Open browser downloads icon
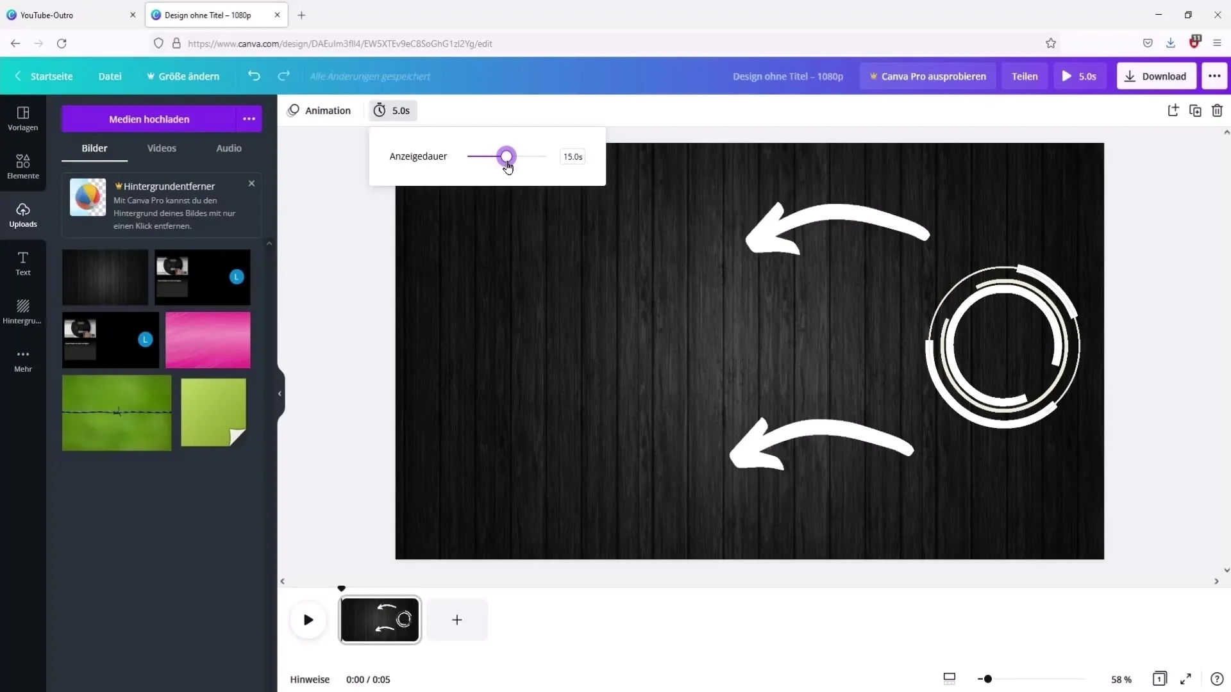This screenshot has height=692, width=1231. tap(1171, 43)
